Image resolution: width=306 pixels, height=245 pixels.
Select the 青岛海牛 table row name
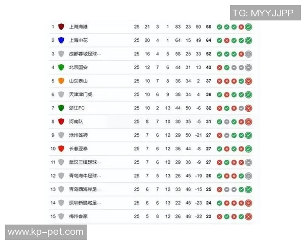(85, 176)
